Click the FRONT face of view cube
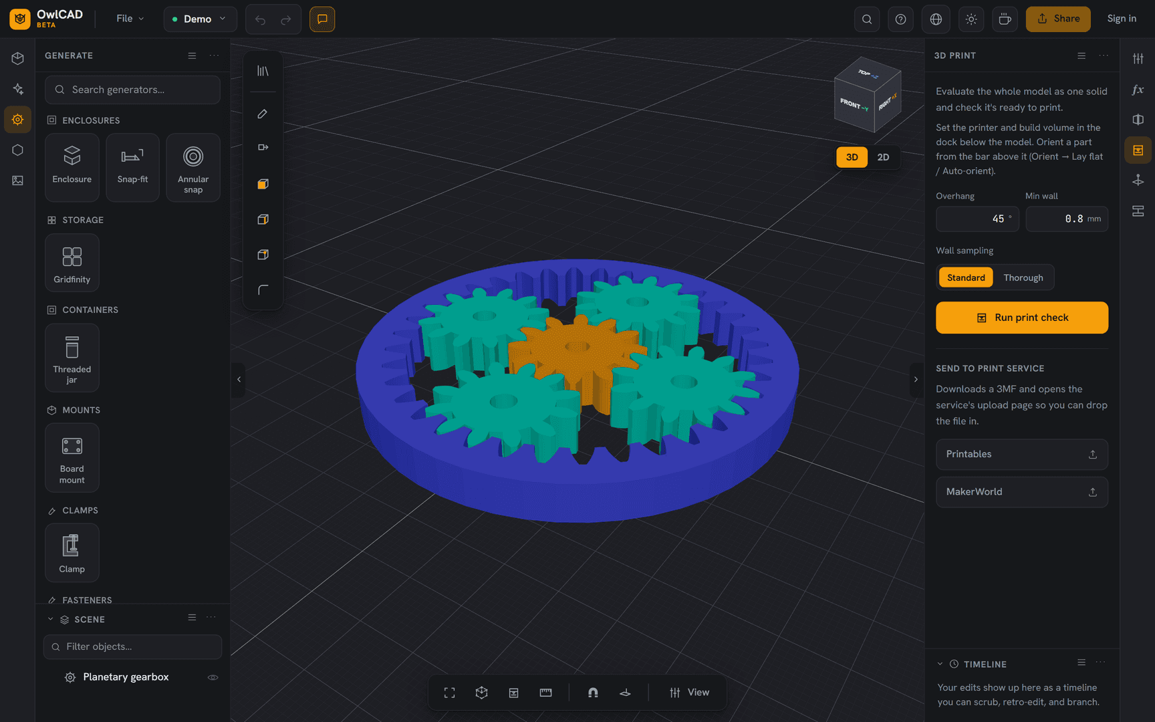Image resolution: width=1155 pixels, height=722 pixels. pyautogui.click(x=854, y=105)
